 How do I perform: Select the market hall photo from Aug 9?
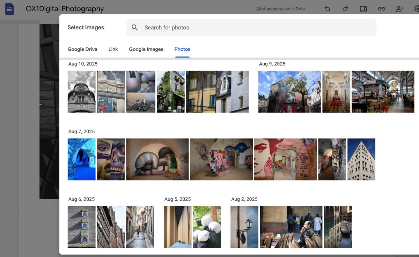(x=383, y=92)
